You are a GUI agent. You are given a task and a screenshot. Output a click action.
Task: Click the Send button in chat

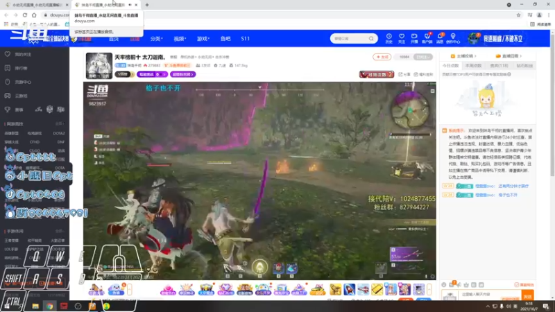tap(528, 296)
